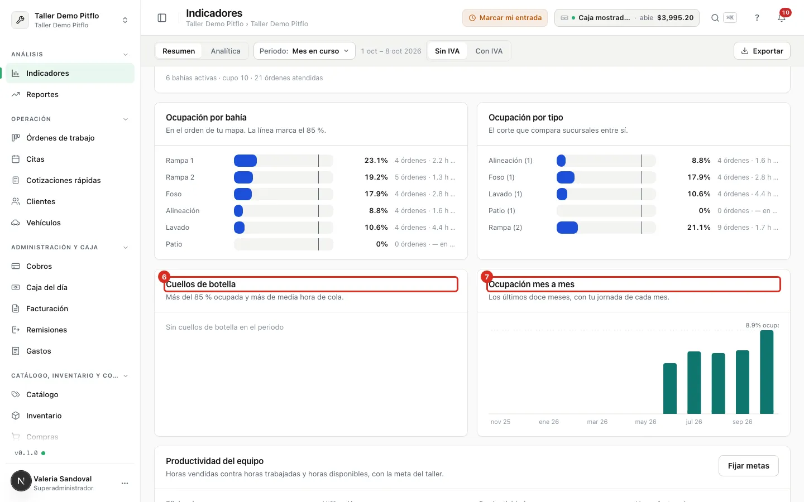Open the Caja mostrador status button
Viewport: 804px width, 502px height.
(x=627, y=18)
